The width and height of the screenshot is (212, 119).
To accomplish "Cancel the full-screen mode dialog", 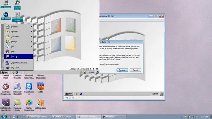I will [135, 70].
